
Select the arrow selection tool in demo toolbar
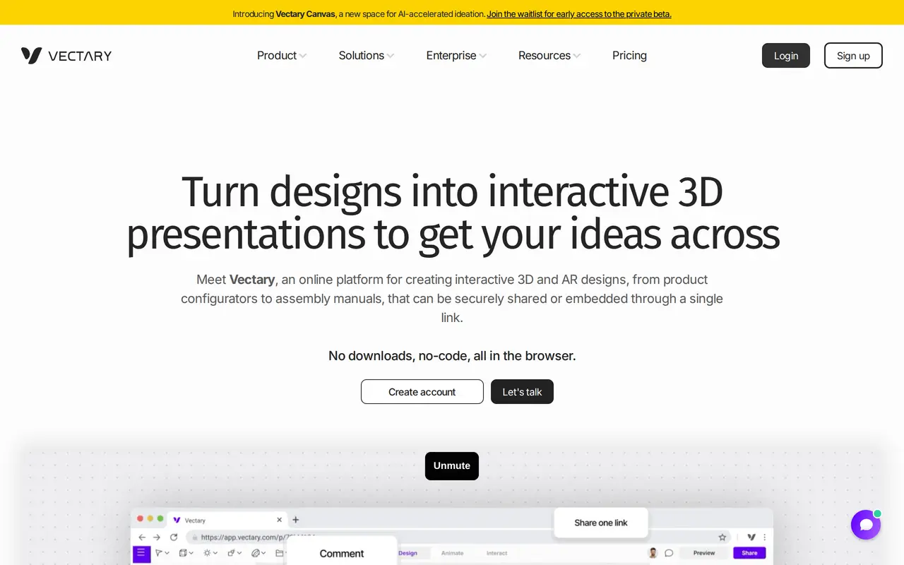click(x=158, y=553)
